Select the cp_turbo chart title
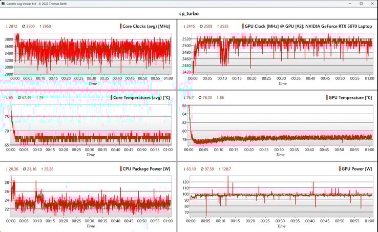The height and width of the screenshot is (232, 378). click(189, 14)
